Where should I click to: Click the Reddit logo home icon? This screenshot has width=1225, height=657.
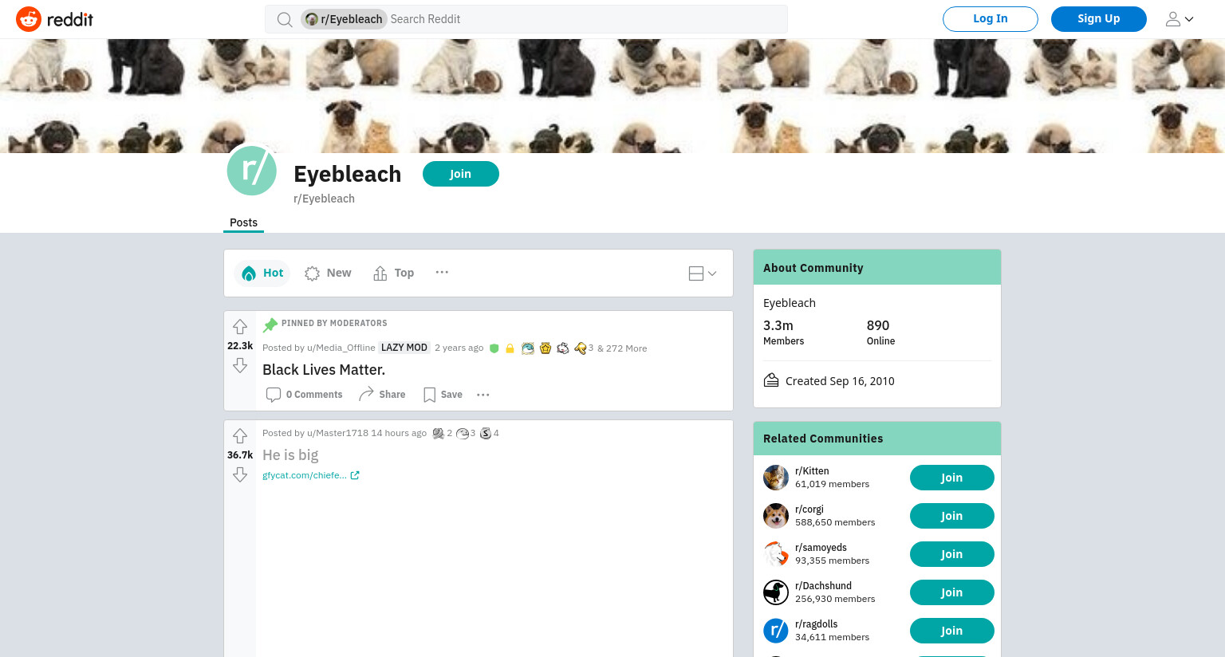(x=54, y=19)
